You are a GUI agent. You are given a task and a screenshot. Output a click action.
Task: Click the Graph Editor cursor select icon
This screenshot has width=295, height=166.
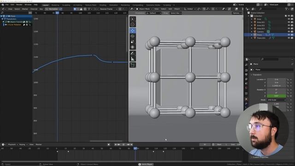tap(75, 9)
